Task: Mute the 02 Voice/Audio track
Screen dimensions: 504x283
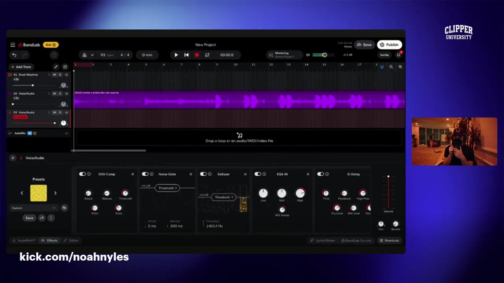Action: pyautogui.click(x=54, y=94)
